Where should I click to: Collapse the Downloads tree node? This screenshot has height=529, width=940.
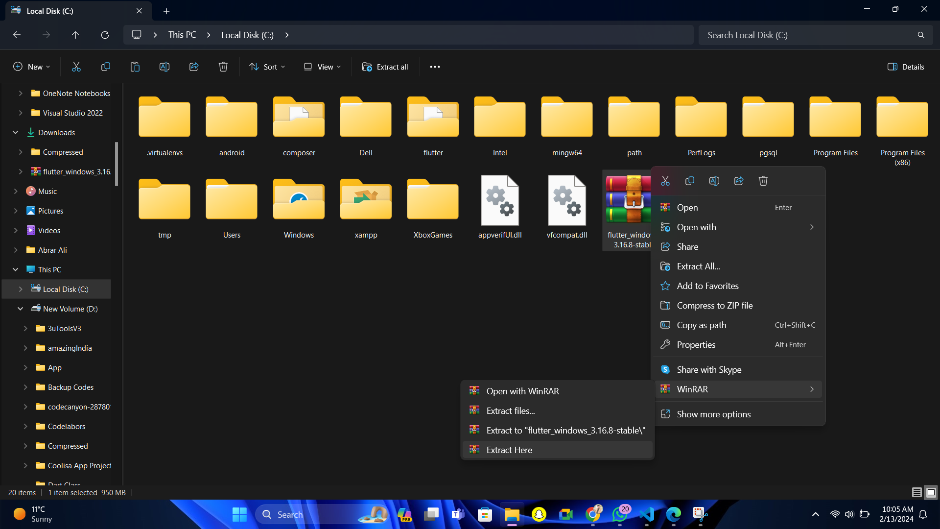pos(16,132)
